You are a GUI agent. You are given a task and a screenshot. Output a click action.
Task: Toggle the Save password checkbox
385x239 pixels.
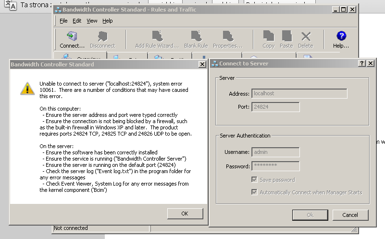[254, 179]
